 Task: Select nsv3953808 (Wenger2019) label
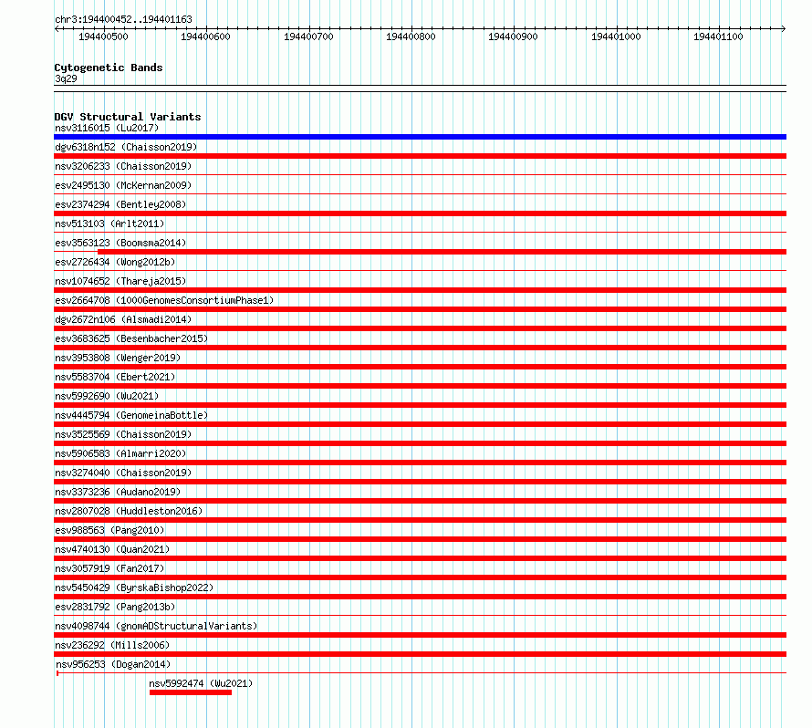pyautogui.click(x=118, y=358)
